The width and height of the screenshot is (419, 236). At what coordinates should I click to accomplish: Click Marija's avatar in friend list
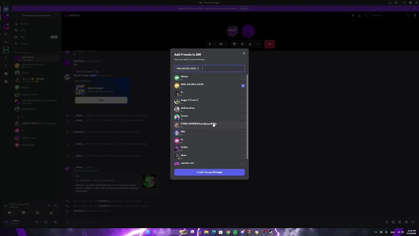[x=177, y=78]
